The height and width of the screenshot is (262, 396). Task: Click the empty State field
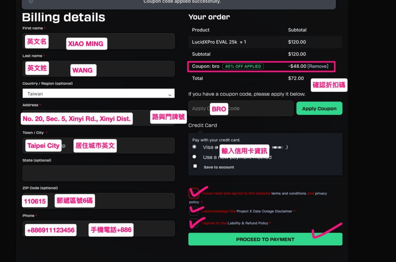tap(99, 173)
